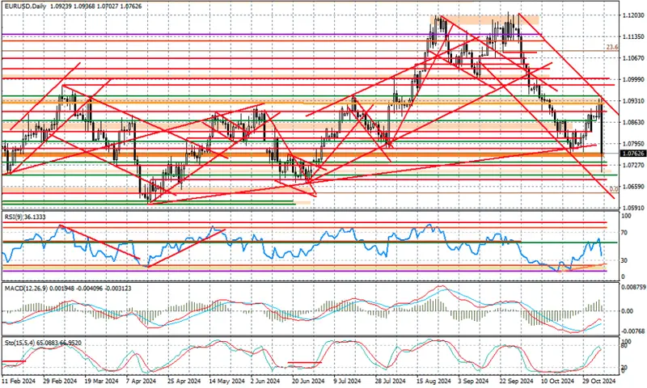Click the 70 level on RSI scale
Screen dimensions: 647x388
tap(625, 233)
